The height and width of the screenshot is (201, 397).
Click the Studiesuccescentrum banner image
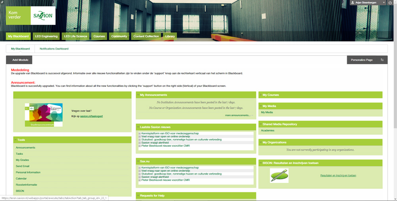(44, 115)
